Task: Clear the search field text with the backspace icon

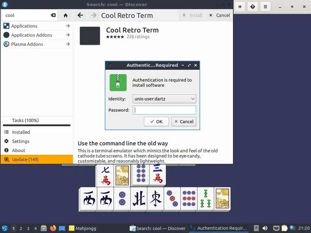Action: (53, 15)
